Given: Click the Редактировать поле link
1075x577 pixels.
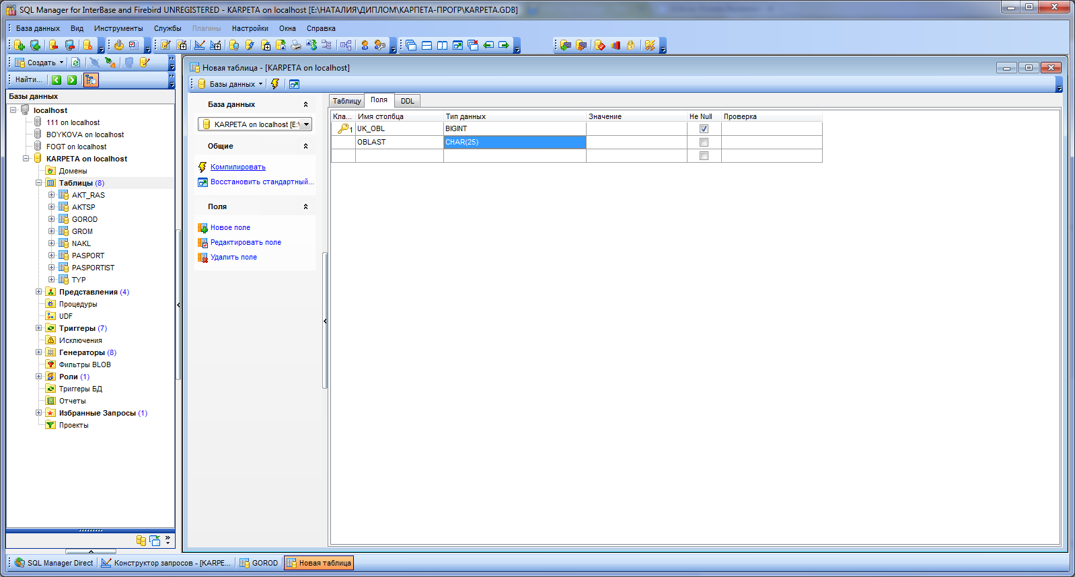Looking at the screenshot, I should point(246,242).
